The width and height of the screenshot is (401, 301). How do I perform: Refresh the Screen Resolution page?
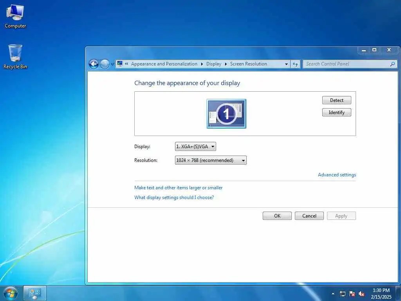click(295, 64)
